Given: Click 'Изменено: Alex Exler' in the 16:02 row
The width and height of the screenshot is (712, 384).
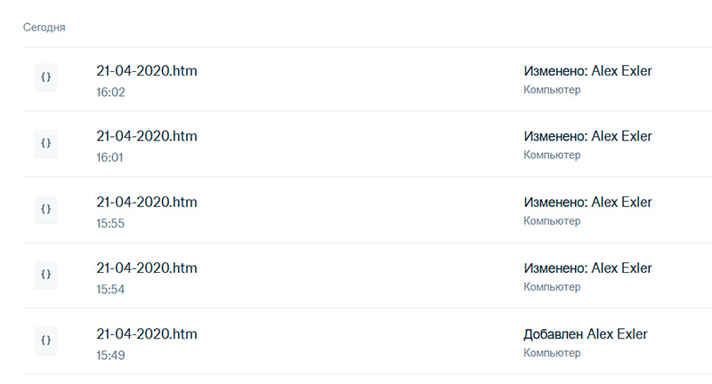Looking at the screenshot, I should [x=587, y=71].
